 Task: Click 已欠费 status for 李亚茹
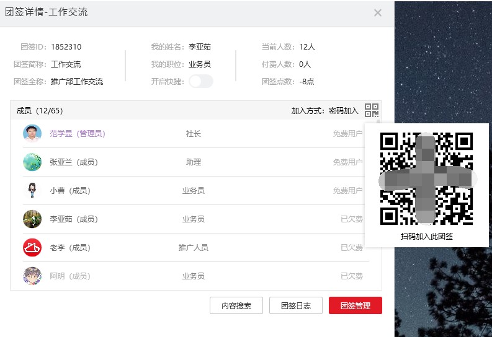click(351, 219)
